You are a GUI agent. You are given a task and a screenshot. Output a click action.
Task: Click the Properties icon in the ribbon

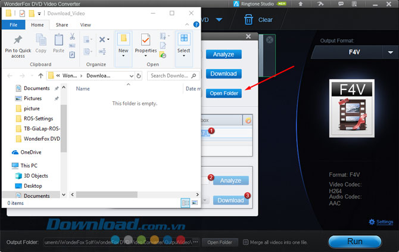point(145,40)
